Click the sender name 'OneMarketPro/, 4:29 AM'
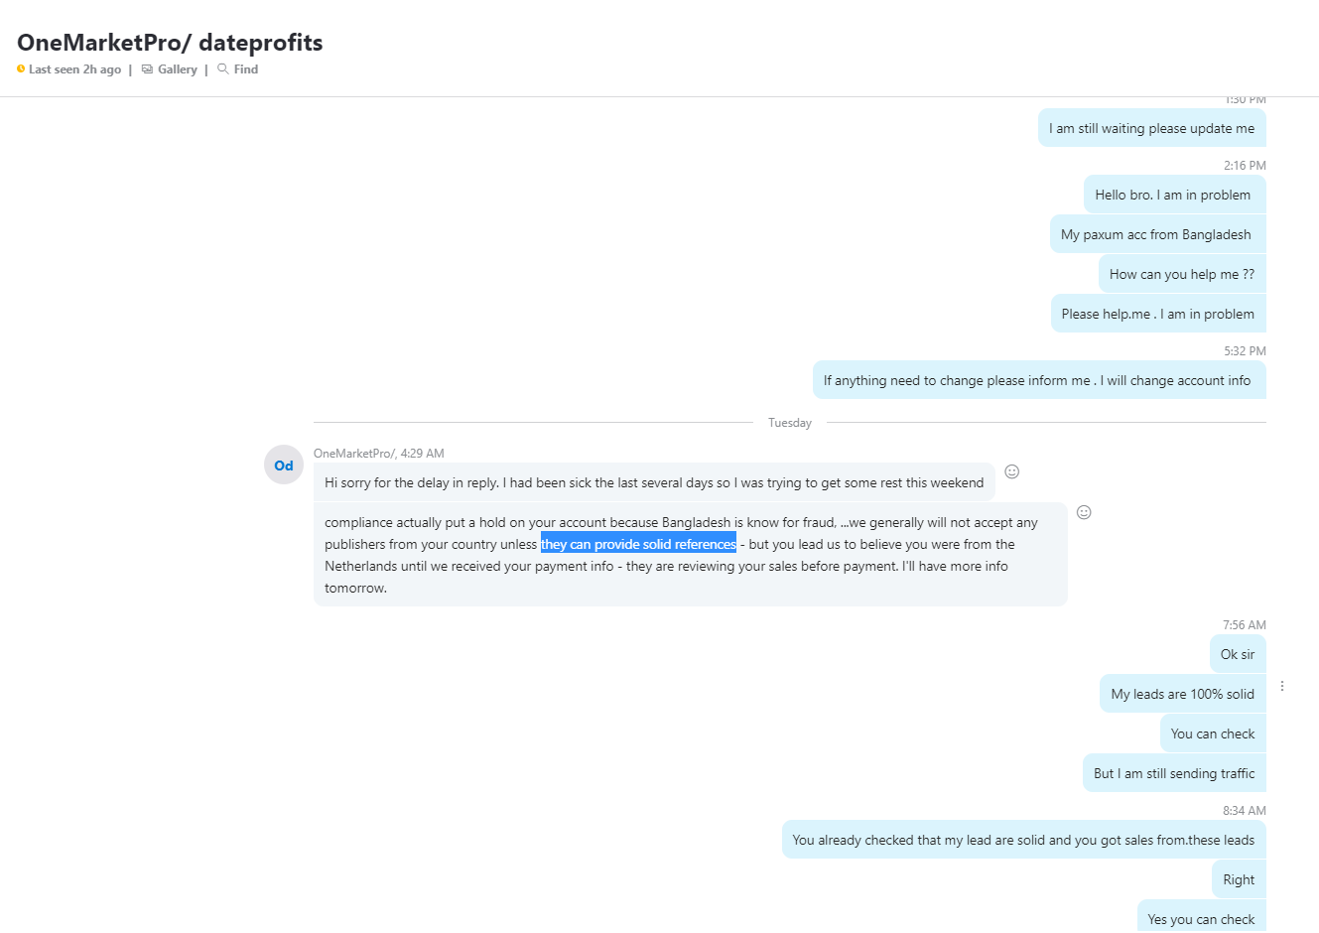The width and height of the screenshot is (1319, 933). click(x=379, y=453)
